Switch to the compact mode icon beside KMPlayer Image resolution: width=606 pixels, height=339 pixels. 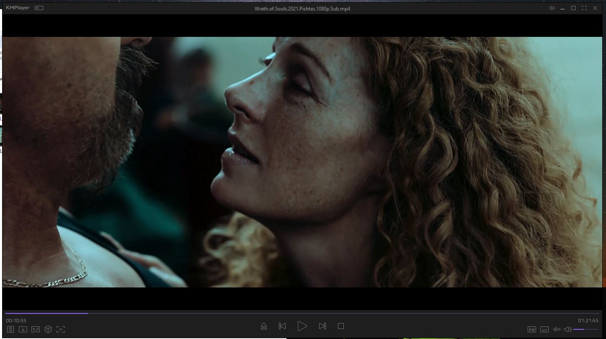coord(39,8)
